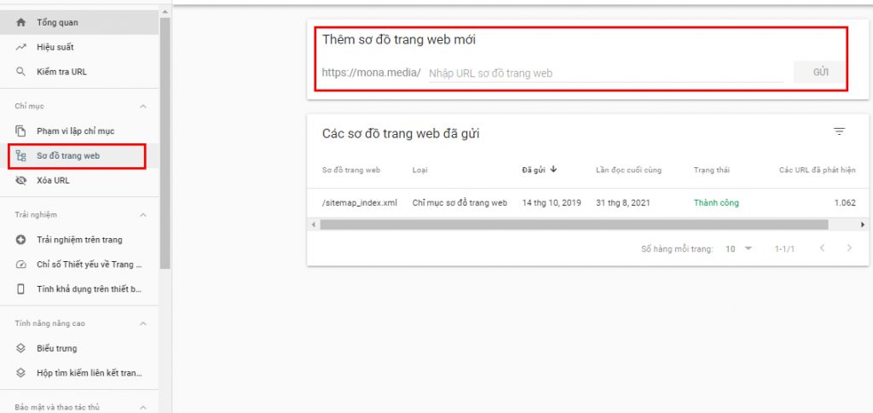
Task: Click the Biểu trưng layers icon
Action: (21, 348)
